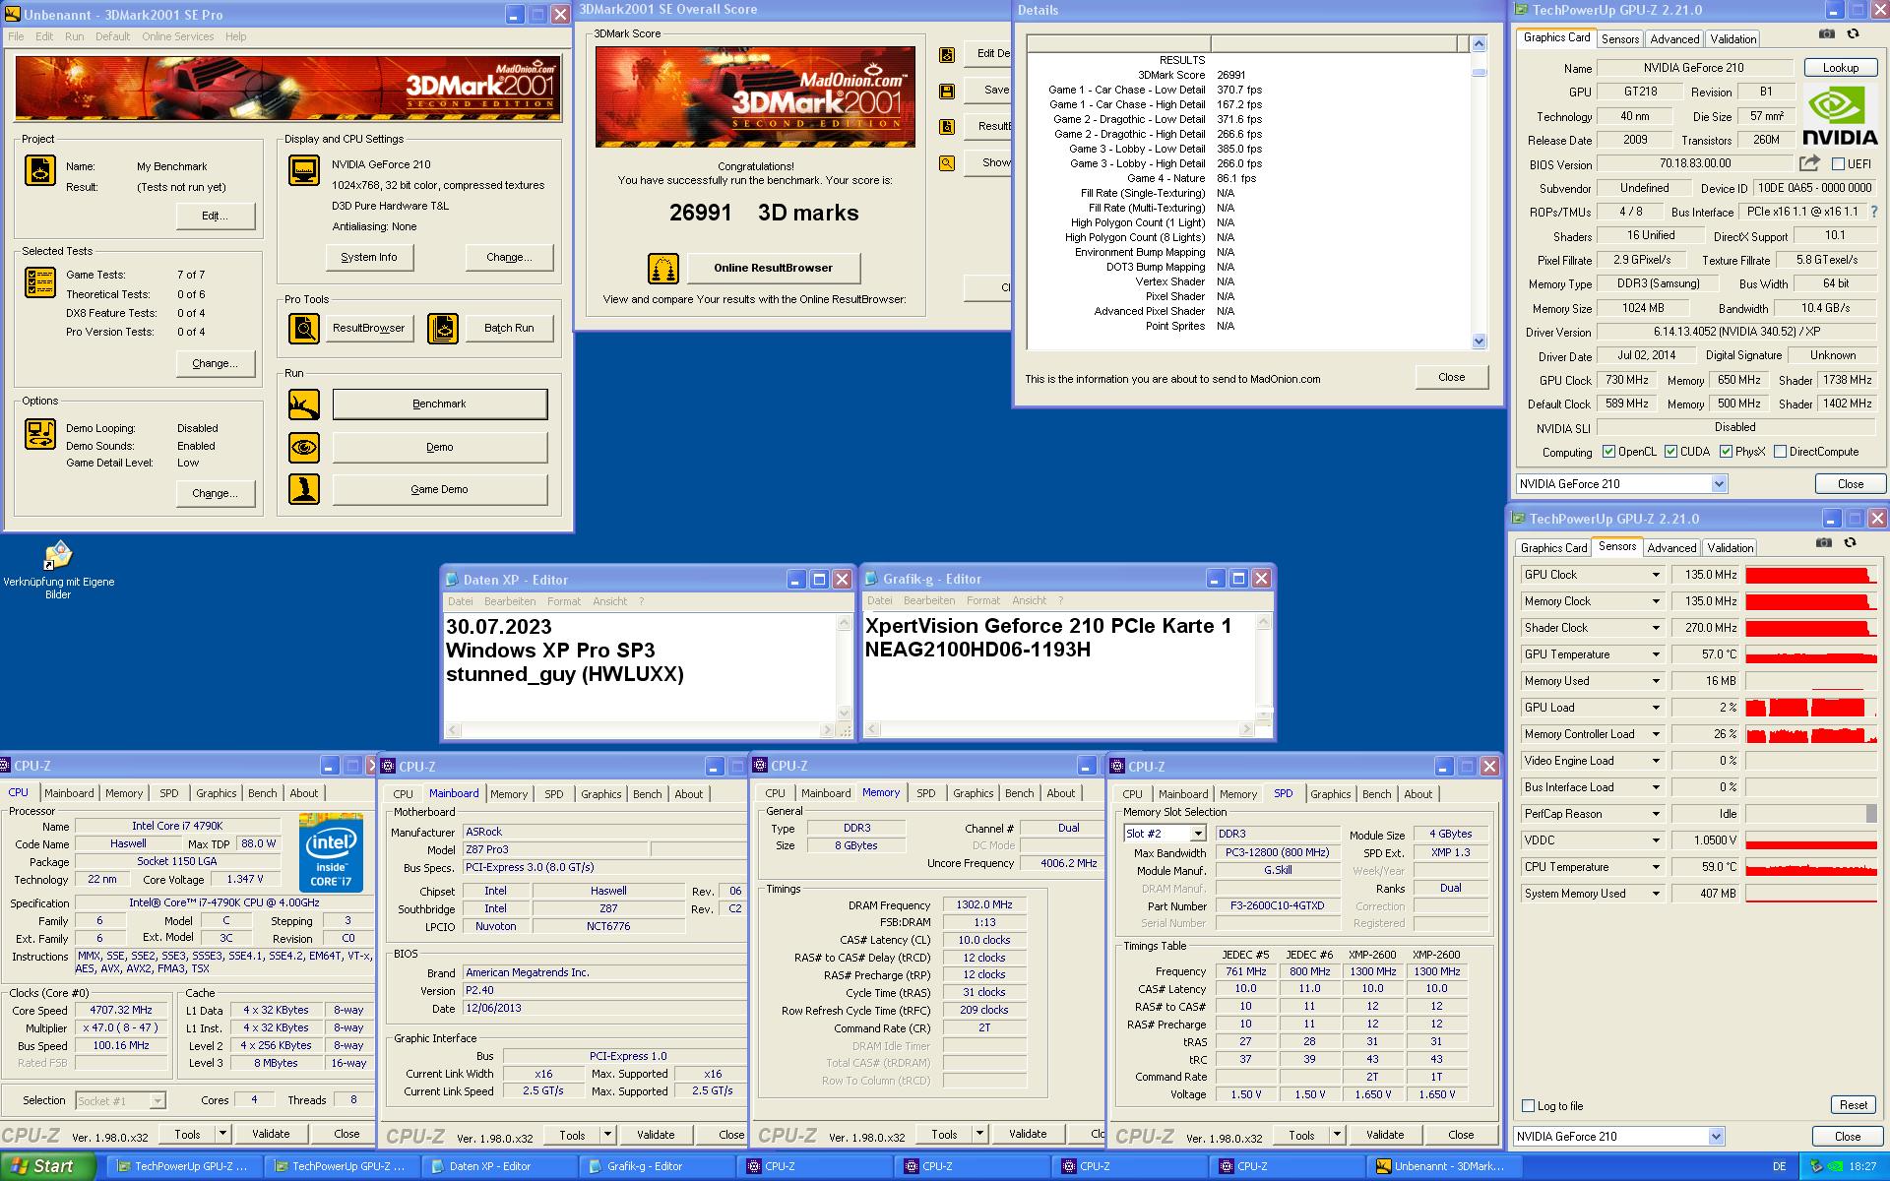1890x1181 pixels.
Task: Click the Game Demo joystick icon
Action: click(304, 489)
